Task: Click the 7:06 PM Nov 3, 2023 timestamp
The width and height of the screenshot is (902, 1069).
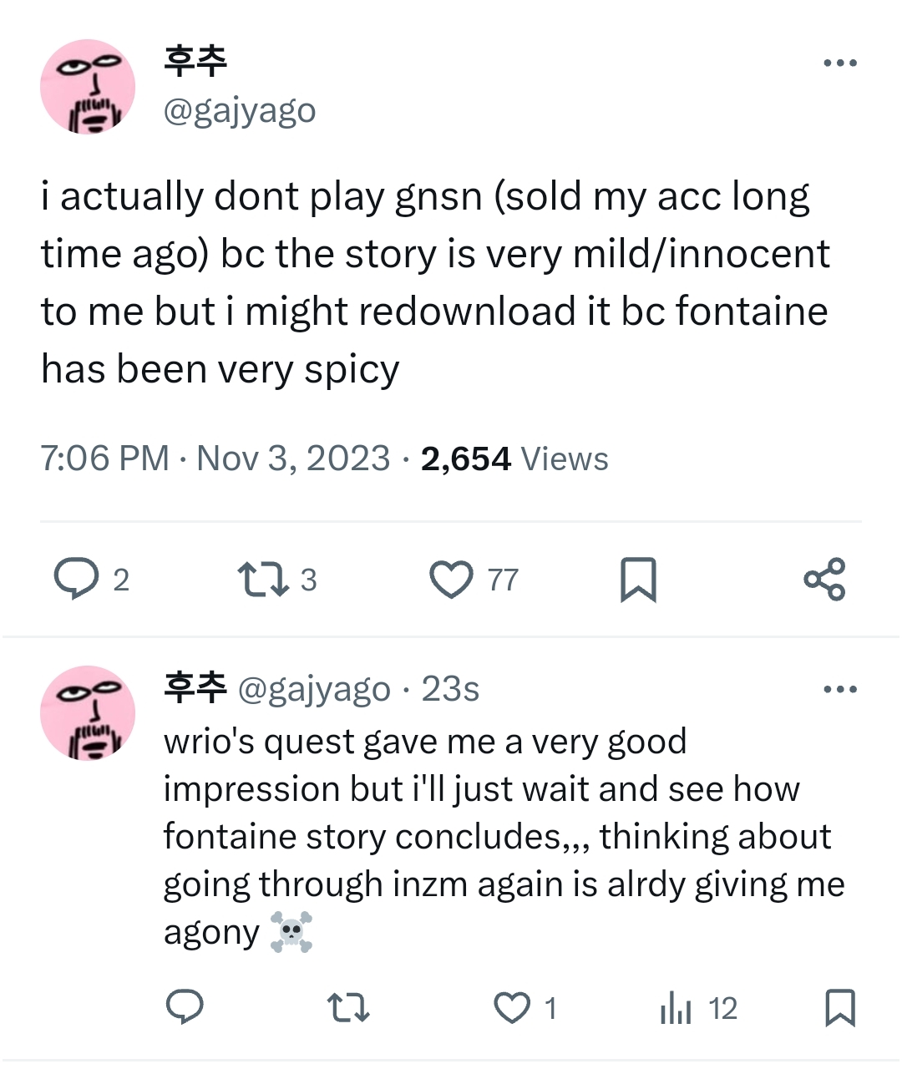Action: (215, 459)
